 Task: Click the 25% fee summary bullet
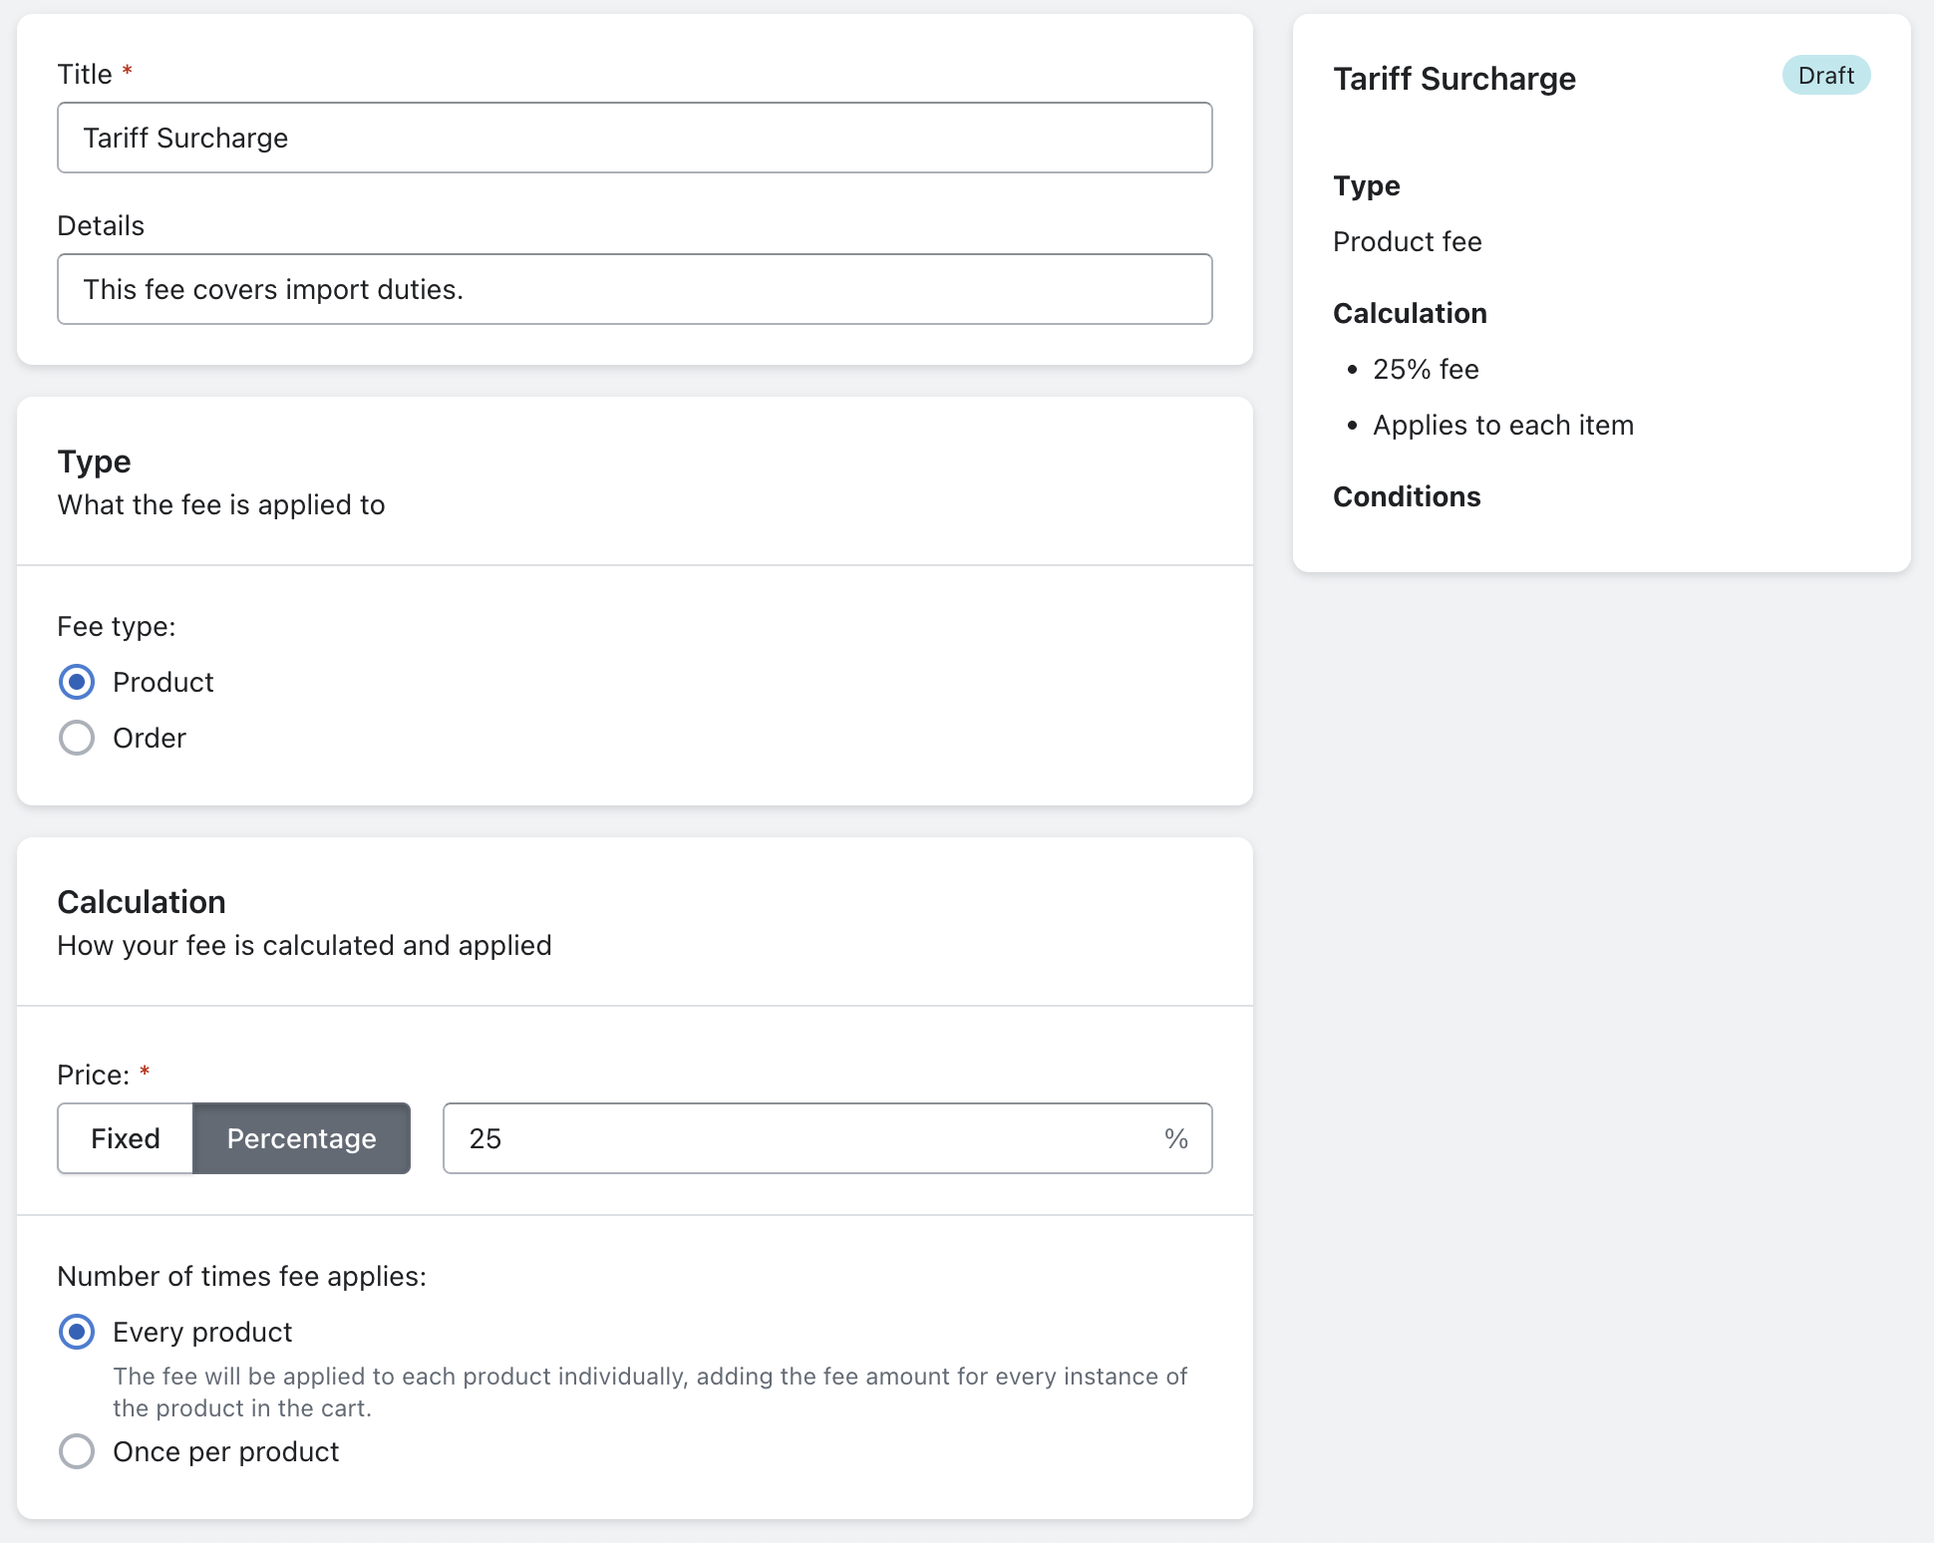point(1426,369)
